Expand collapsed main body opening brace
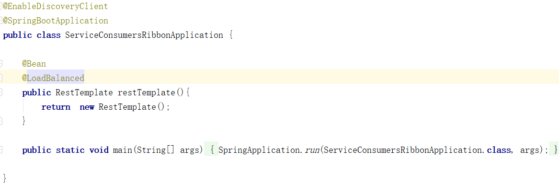The height and width of the screenshot is (184, 559). (211, 150)
